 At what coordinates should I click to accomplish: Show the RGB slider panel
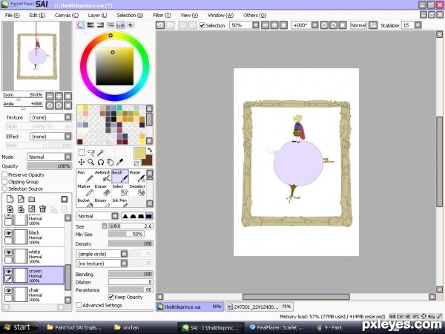(x=90, y=25)
